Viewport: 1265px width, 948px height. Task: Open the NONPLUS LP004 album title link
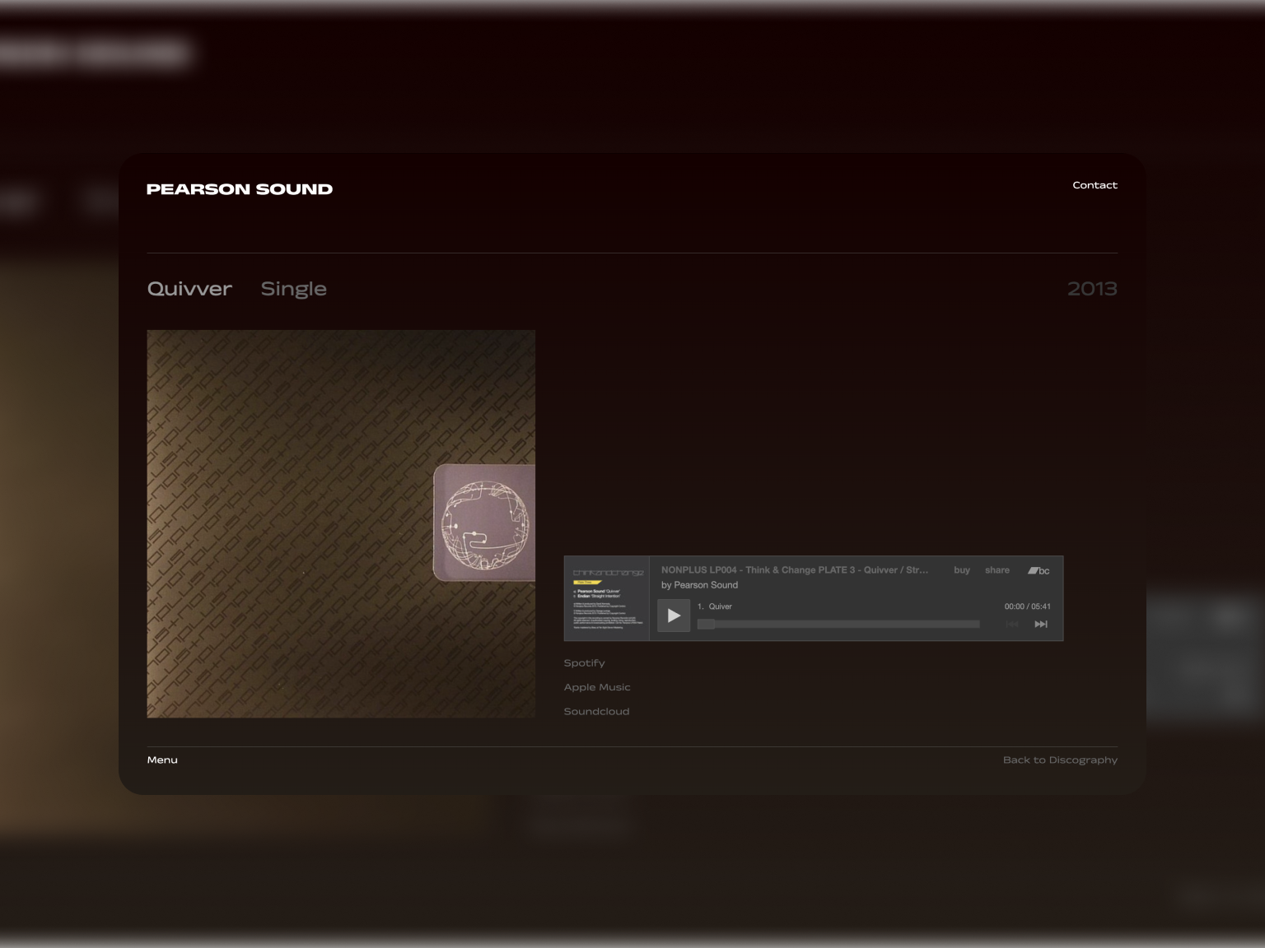point(795,570)
